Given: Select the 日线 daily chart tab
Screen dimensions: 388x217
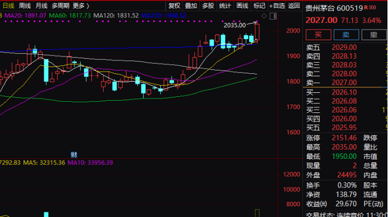Looking at the screenshot, I should (x=8, y=6).
